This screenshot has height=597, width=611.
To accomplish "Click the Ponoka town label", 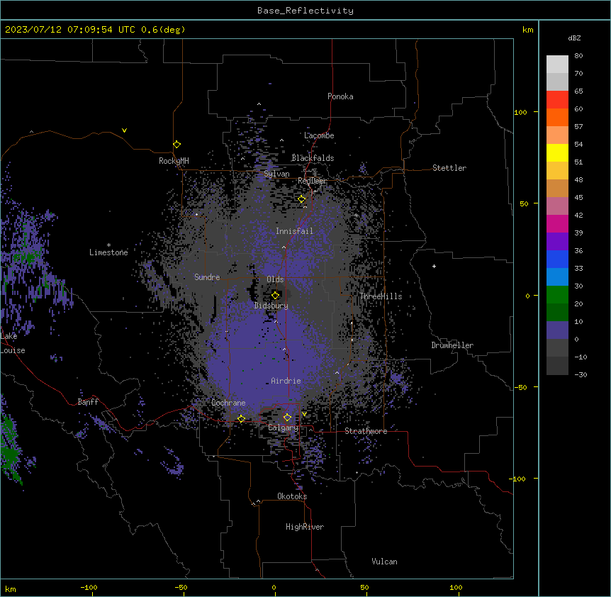I will point(340,96).
